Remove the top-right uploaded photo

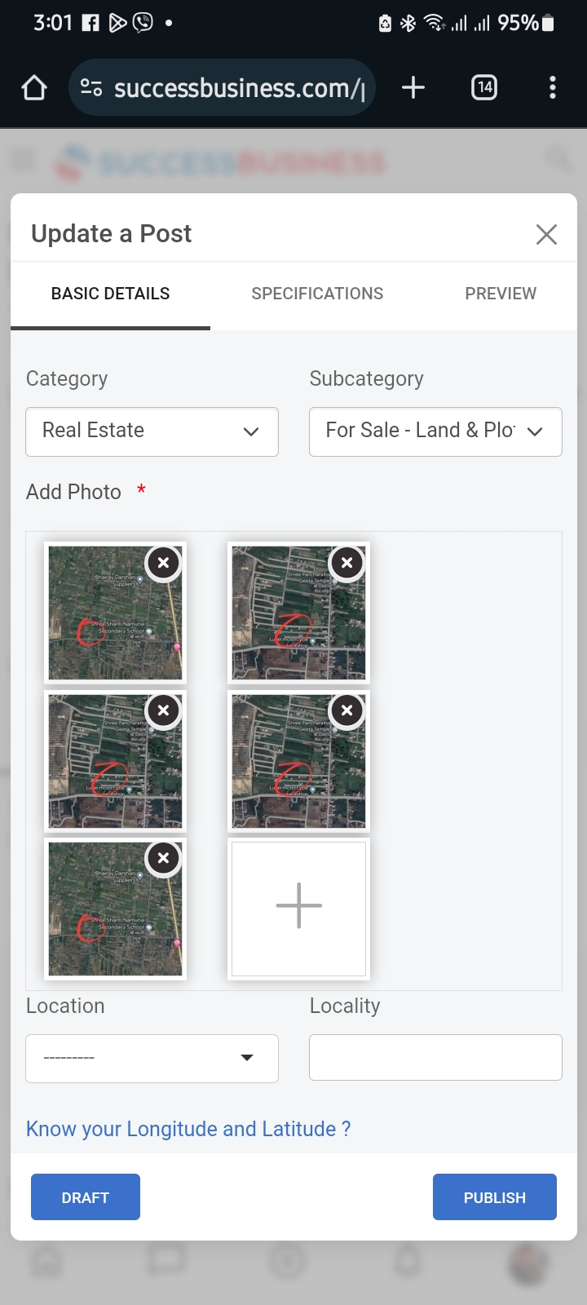pyautogui.click(x=347, y=563)
